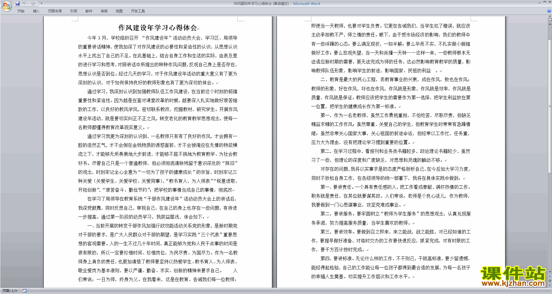Click the select browse object button on scrollbar
The image size is (552, 294).
pyautogui.click(x=550, y=281)
